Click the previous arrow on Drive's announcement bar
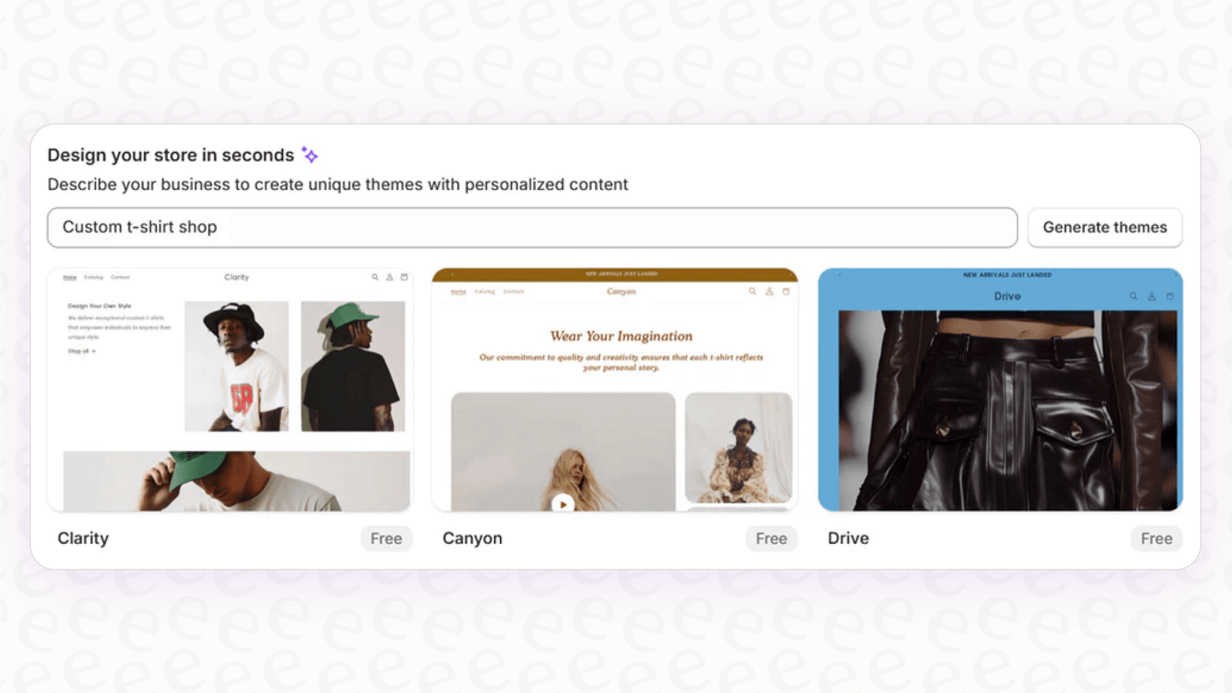 pyautogui.click(x=840, y=275)
